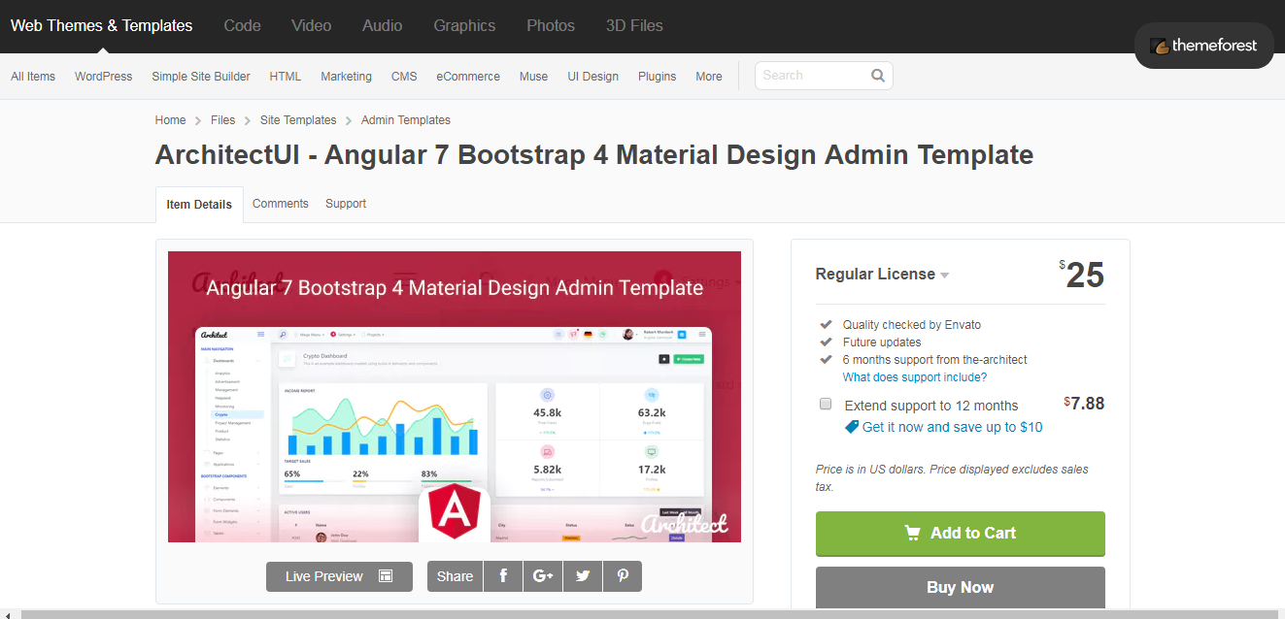Open All Items category
This screenshot has width=1285, height=619.
pyautogui.click(x=33, y=77)
